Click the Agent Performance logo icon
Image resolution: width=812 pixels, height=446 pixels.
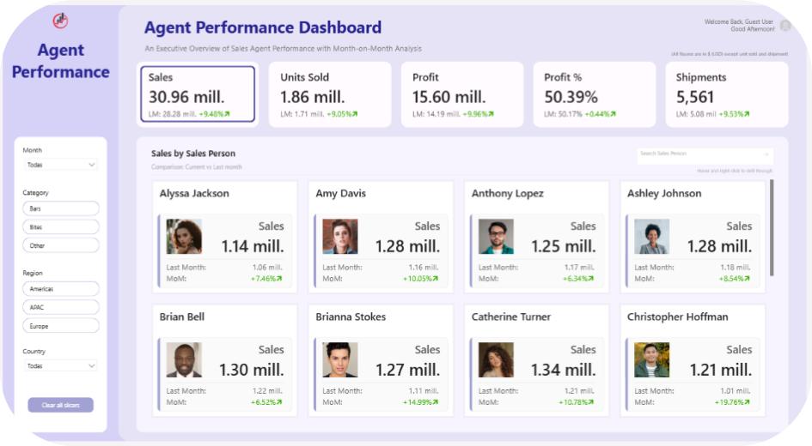[60, 21]
